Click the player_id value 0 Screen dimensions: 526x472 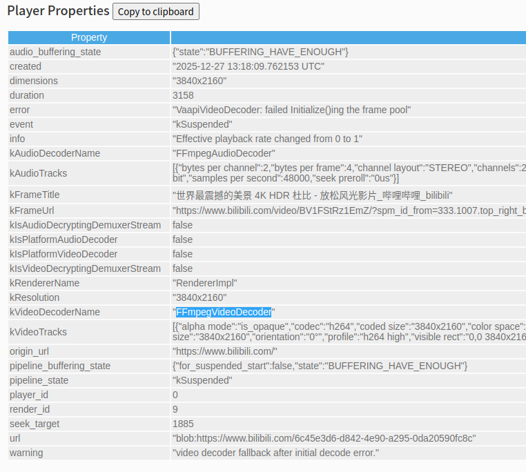[175, 395]
